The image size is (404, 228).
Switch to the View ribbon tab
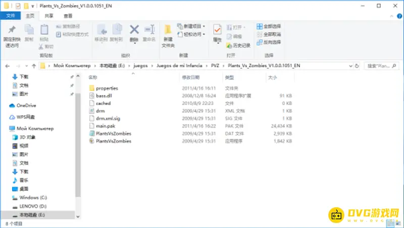coord(68,16)
